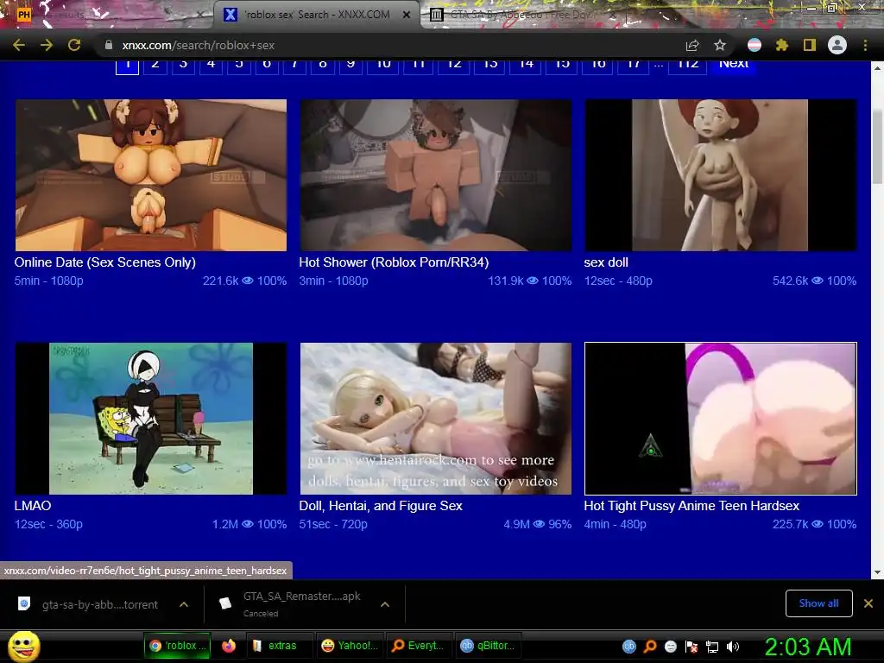Click the magnifier tray icon
The height and width of the screenshot is (663, 884).
650,646
